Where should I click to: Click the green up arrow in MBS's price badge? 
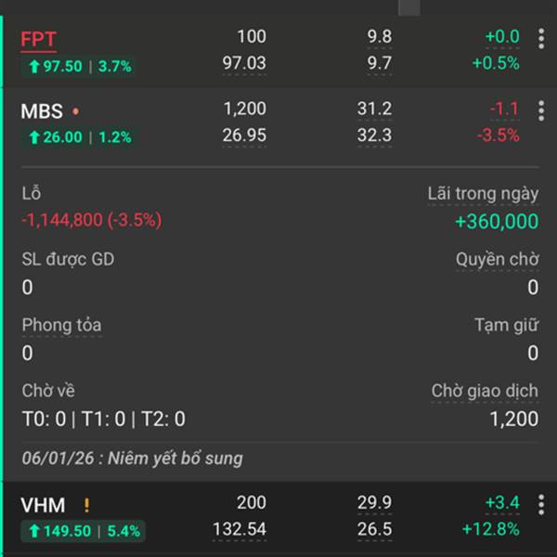click(34, 137)
